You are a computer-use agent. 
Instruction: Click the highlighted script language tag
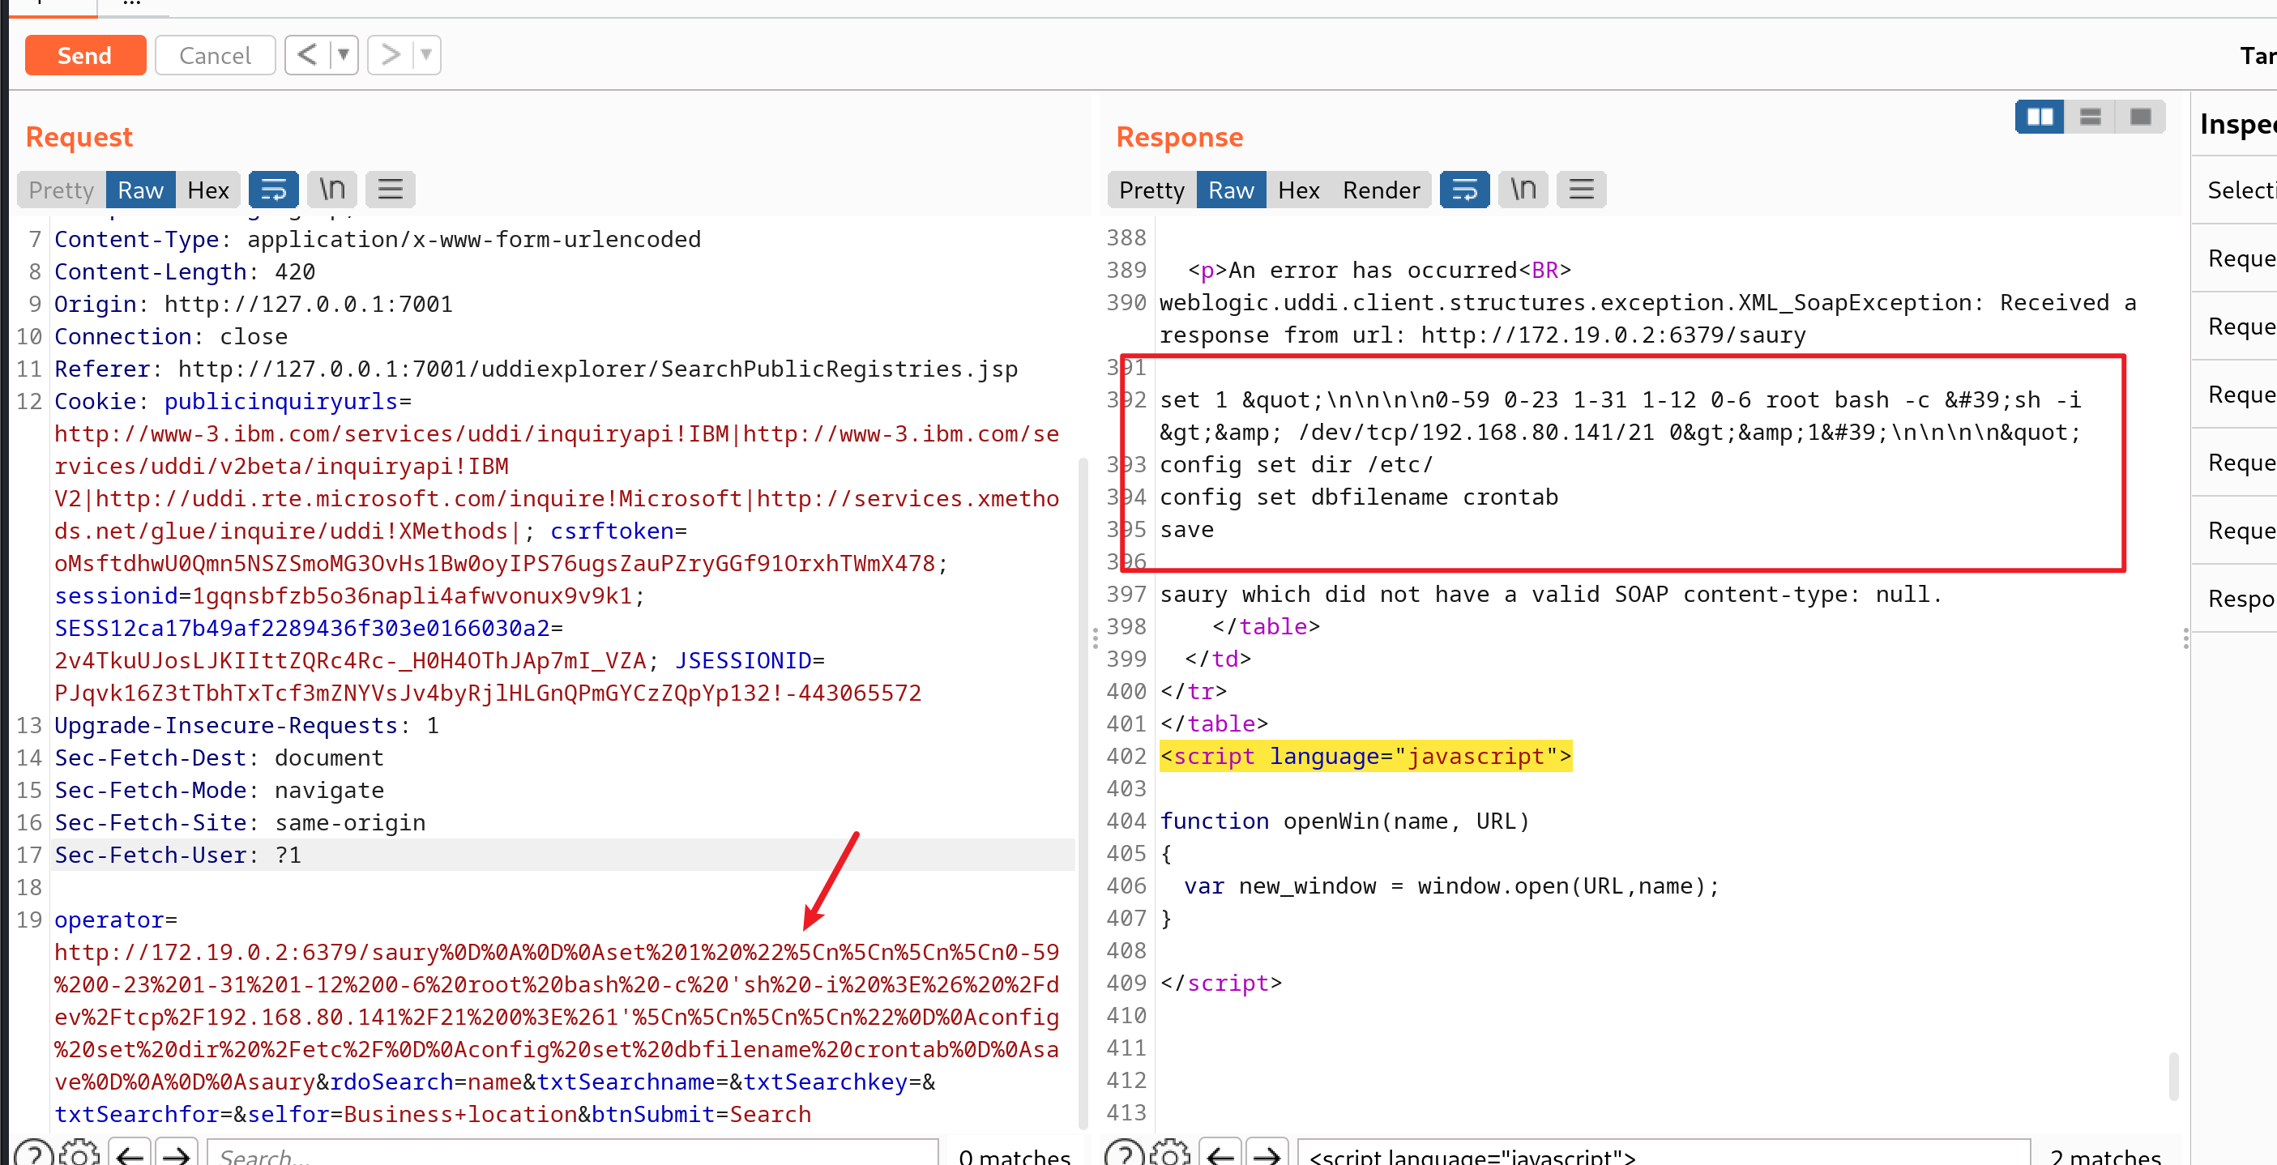tap(1365, 756)
